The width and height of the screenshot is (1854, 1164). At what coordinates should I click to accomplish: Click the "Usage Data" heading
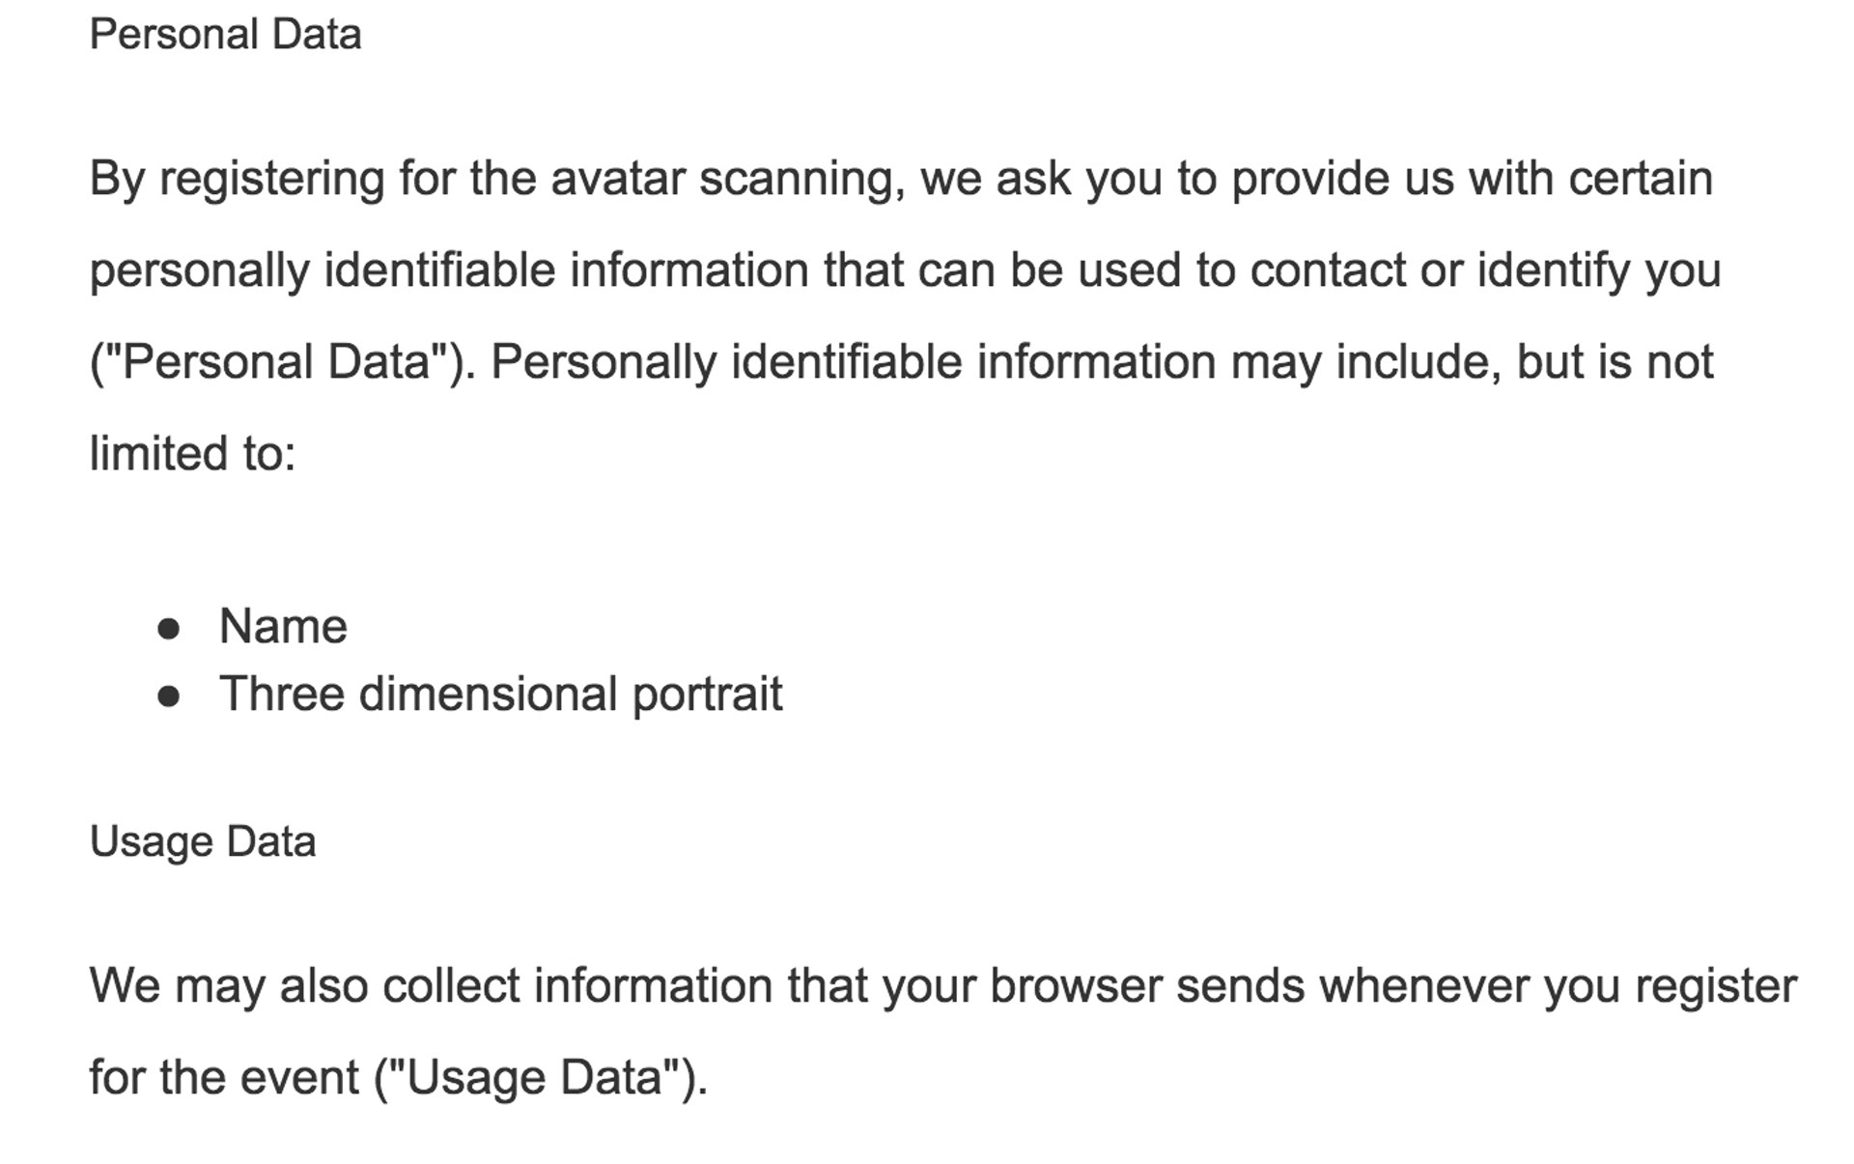pyautogui.click(x=203, y=842)
